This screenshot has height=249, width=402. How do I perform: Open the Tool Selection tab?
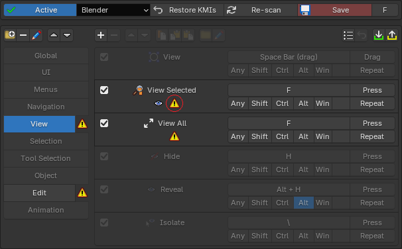coord(46,158)
